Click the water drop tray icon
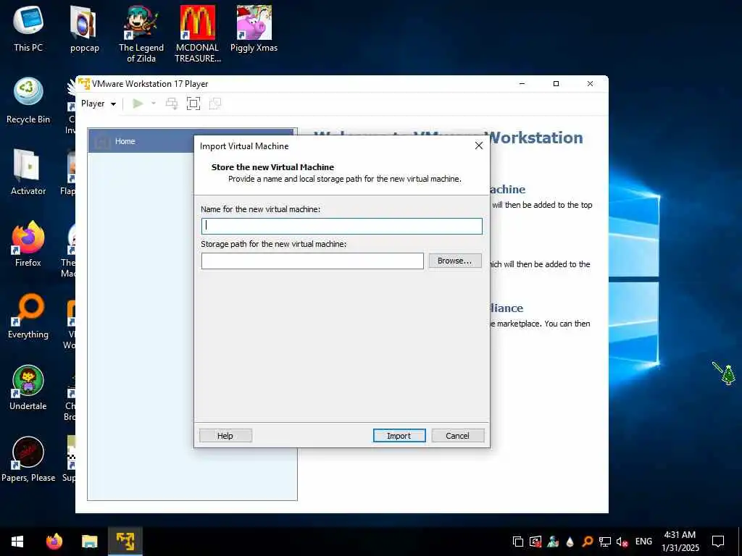 pos(570,542)
